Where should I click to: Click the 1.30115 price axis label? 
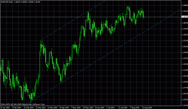coord(185,76)
